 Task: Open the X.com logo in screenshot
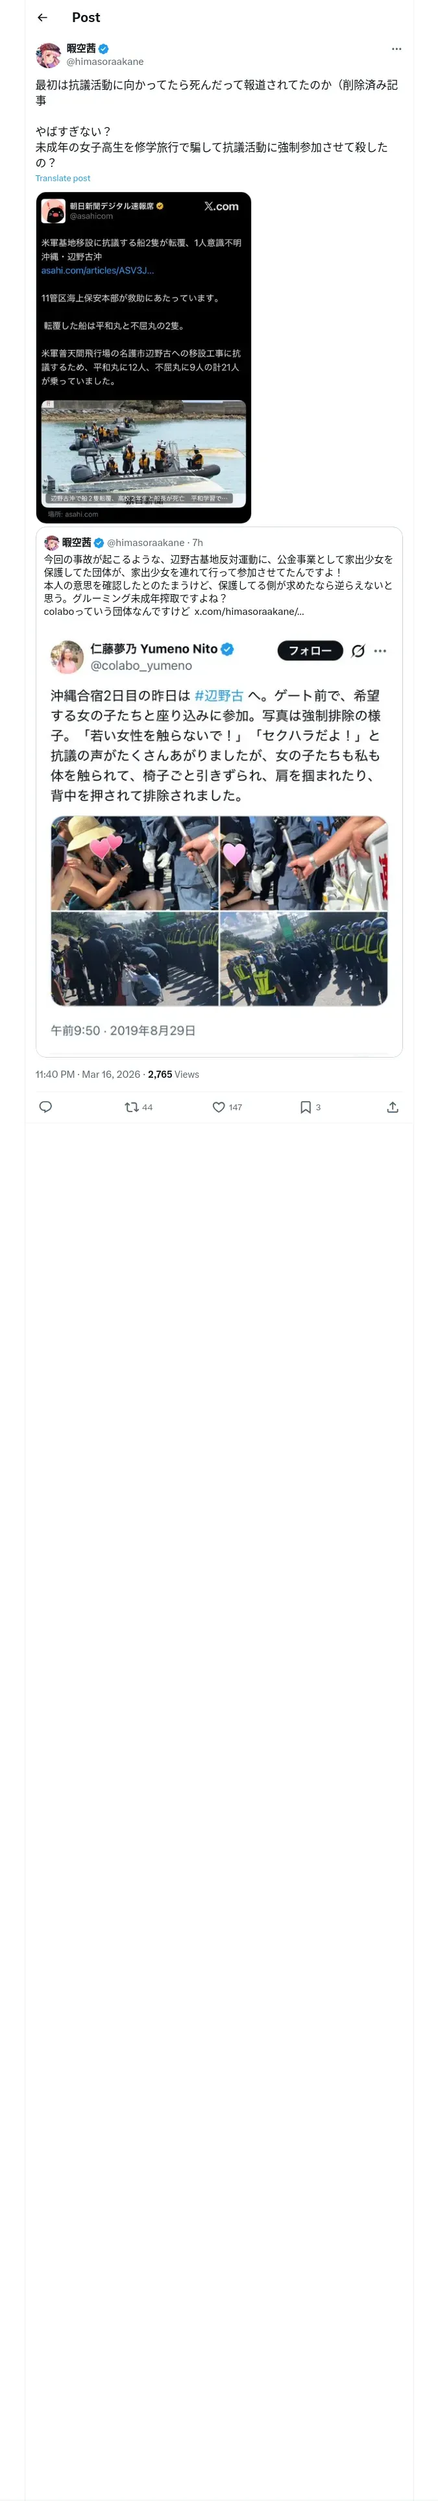[221, 206]
